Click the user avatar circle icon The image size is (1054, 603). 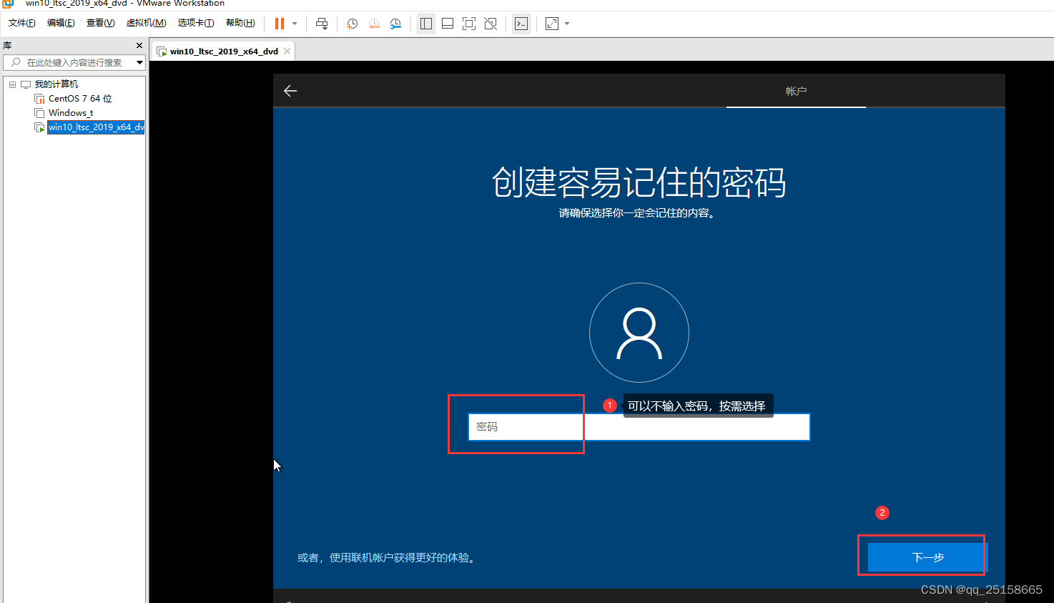(x=639, y=333)
